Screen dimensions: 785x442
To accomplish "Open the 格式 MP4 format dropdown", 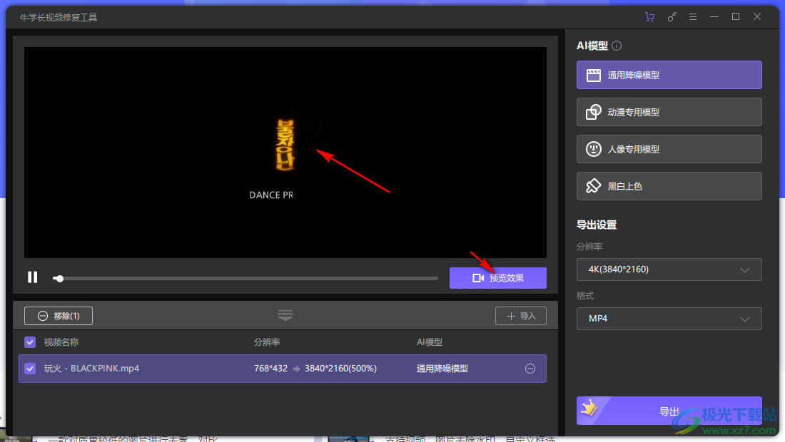I will [669, 318].
